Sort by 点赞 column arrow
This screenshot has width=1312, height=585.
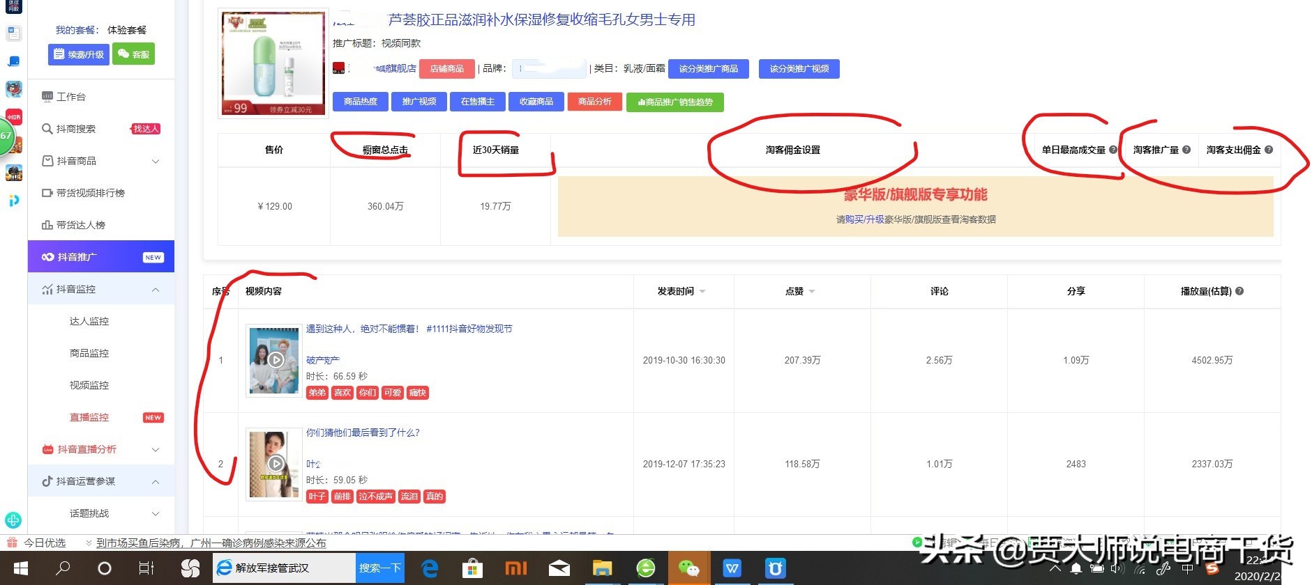pyautogui.click(x=812, y=292)
